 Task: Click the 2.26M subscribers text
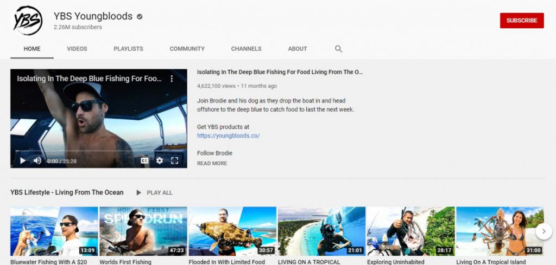(x=78, y=27)
